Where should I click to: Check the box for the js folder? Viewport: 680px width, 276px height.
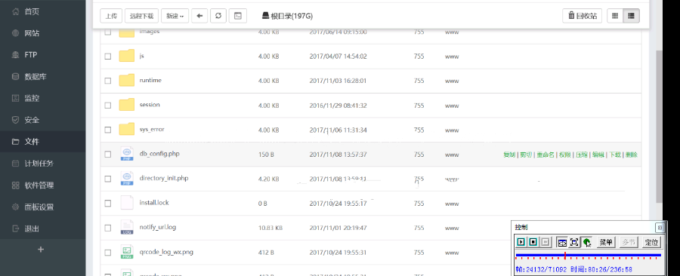[x=108, y=57]
